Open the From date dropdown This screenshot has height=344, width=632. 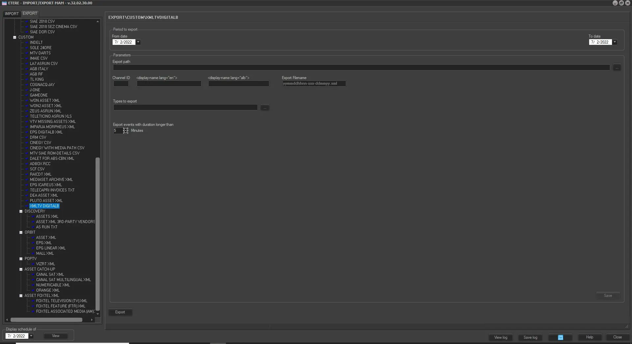coord(138,42)
